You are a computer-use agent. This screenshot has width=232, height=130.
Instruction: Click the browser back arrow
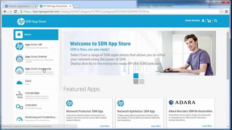tap(5, 12)
